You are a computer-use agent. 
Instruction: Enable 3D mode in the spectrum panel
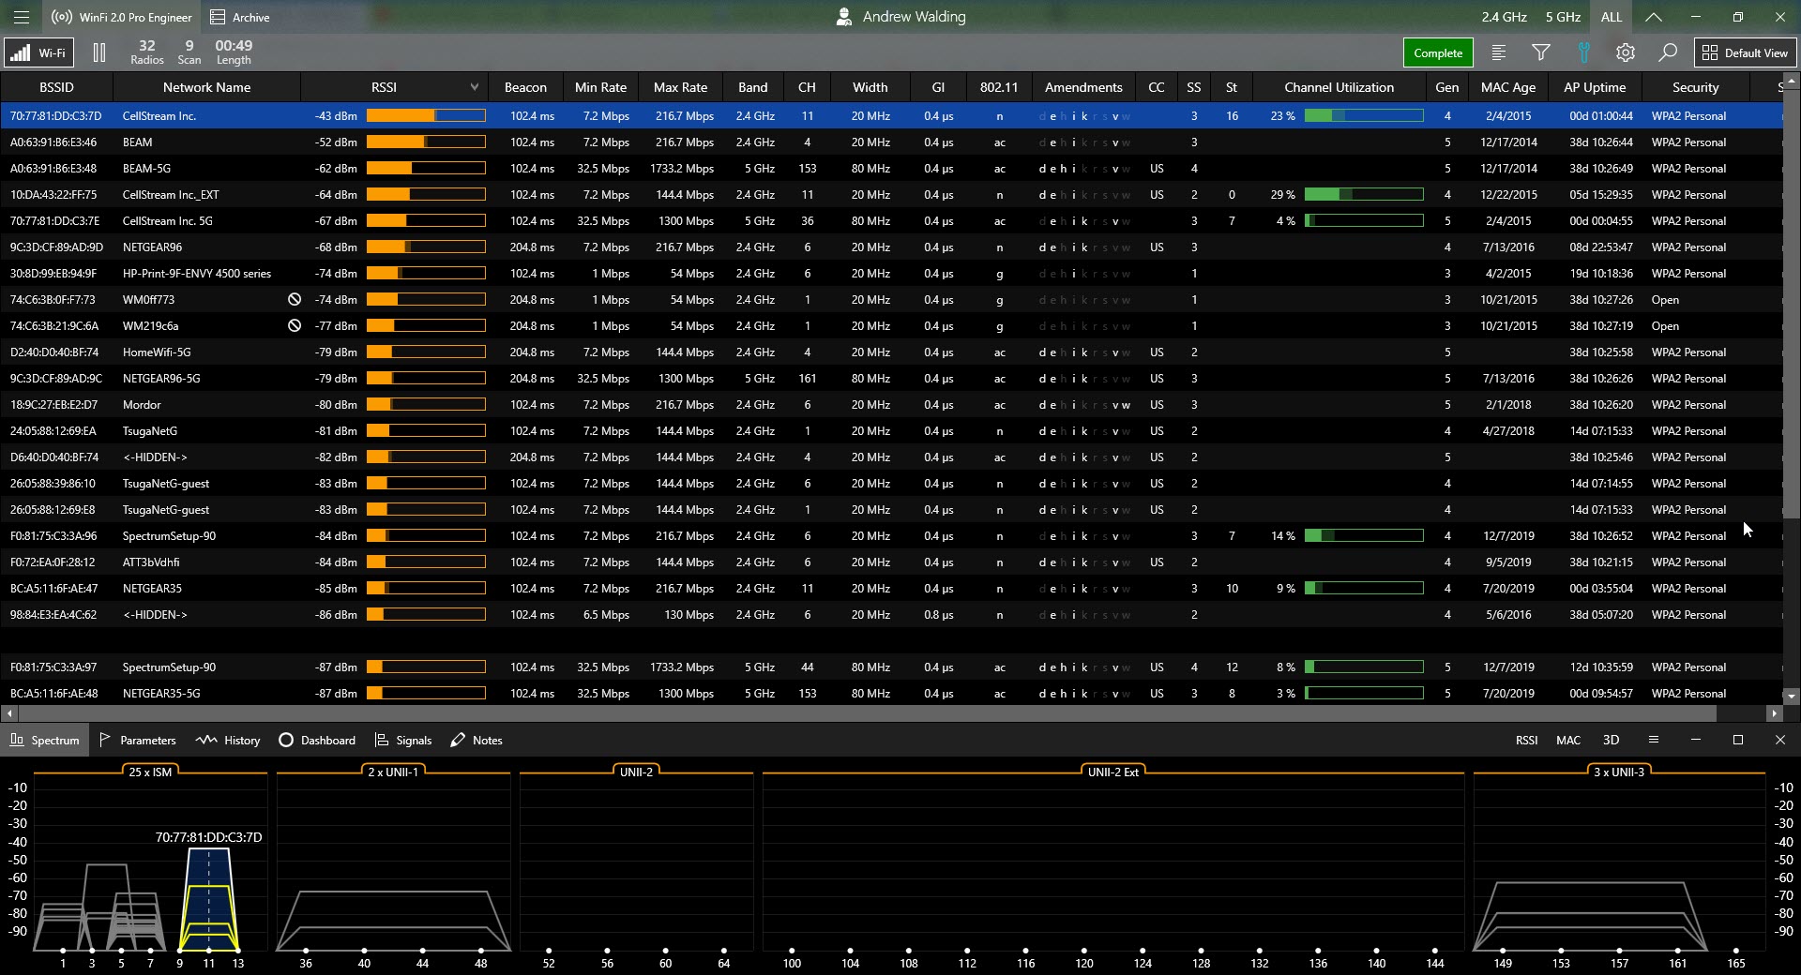1611,740
